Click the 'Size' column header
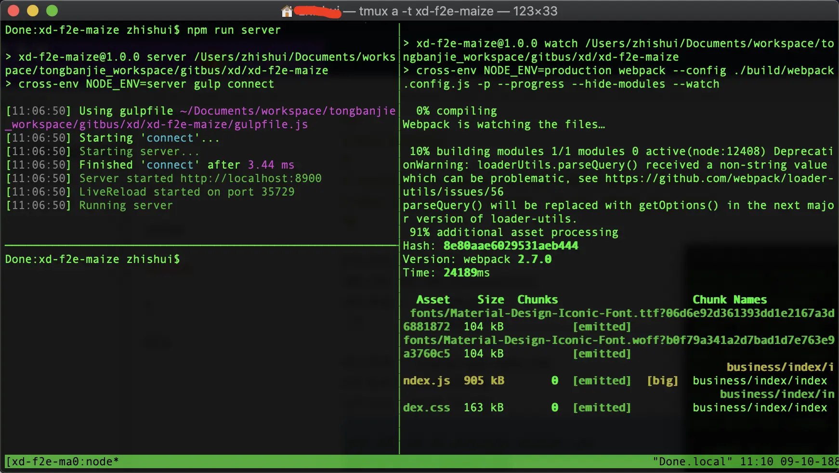 [x=491, y=300]
